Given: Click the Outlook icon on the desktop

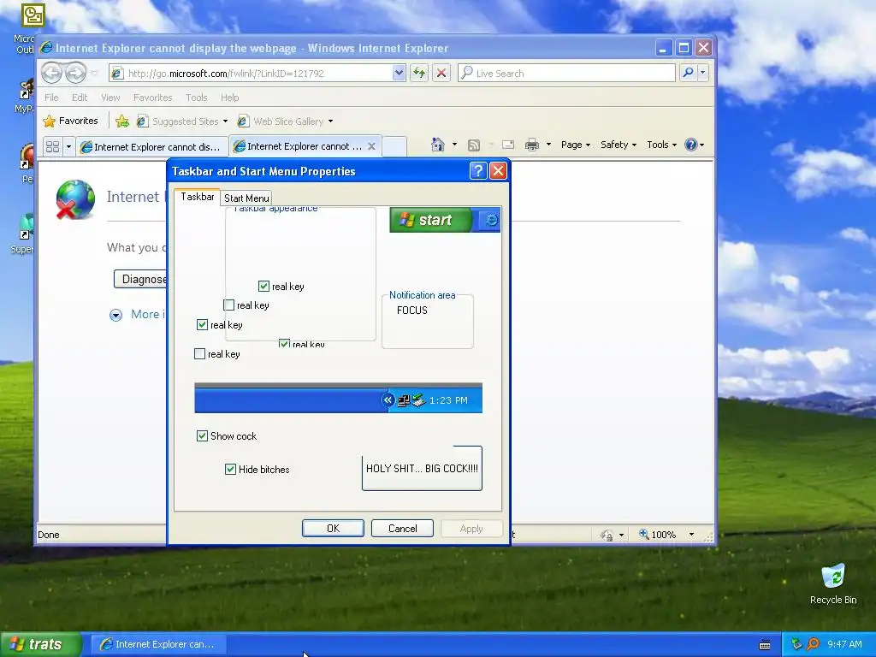Looking at the screenshot, I should pos(33,15).
